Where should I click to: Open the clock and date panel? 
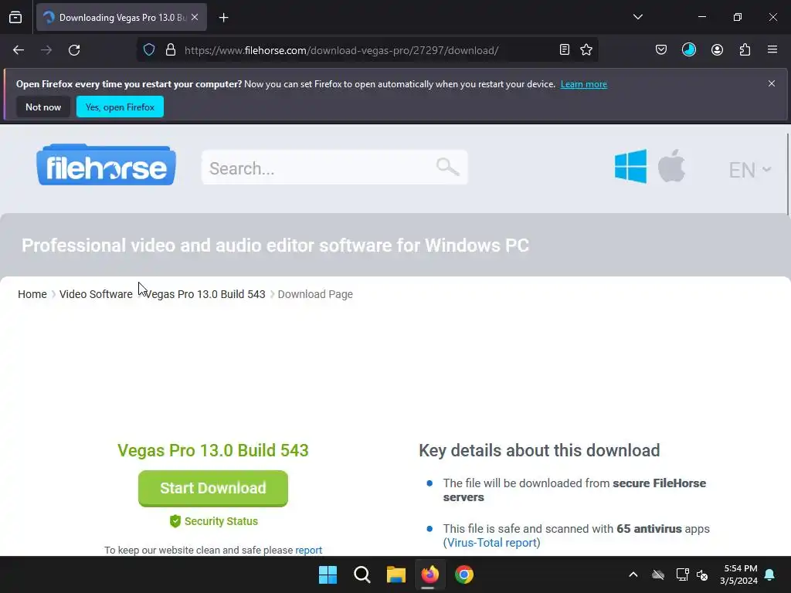click(738, 574)
